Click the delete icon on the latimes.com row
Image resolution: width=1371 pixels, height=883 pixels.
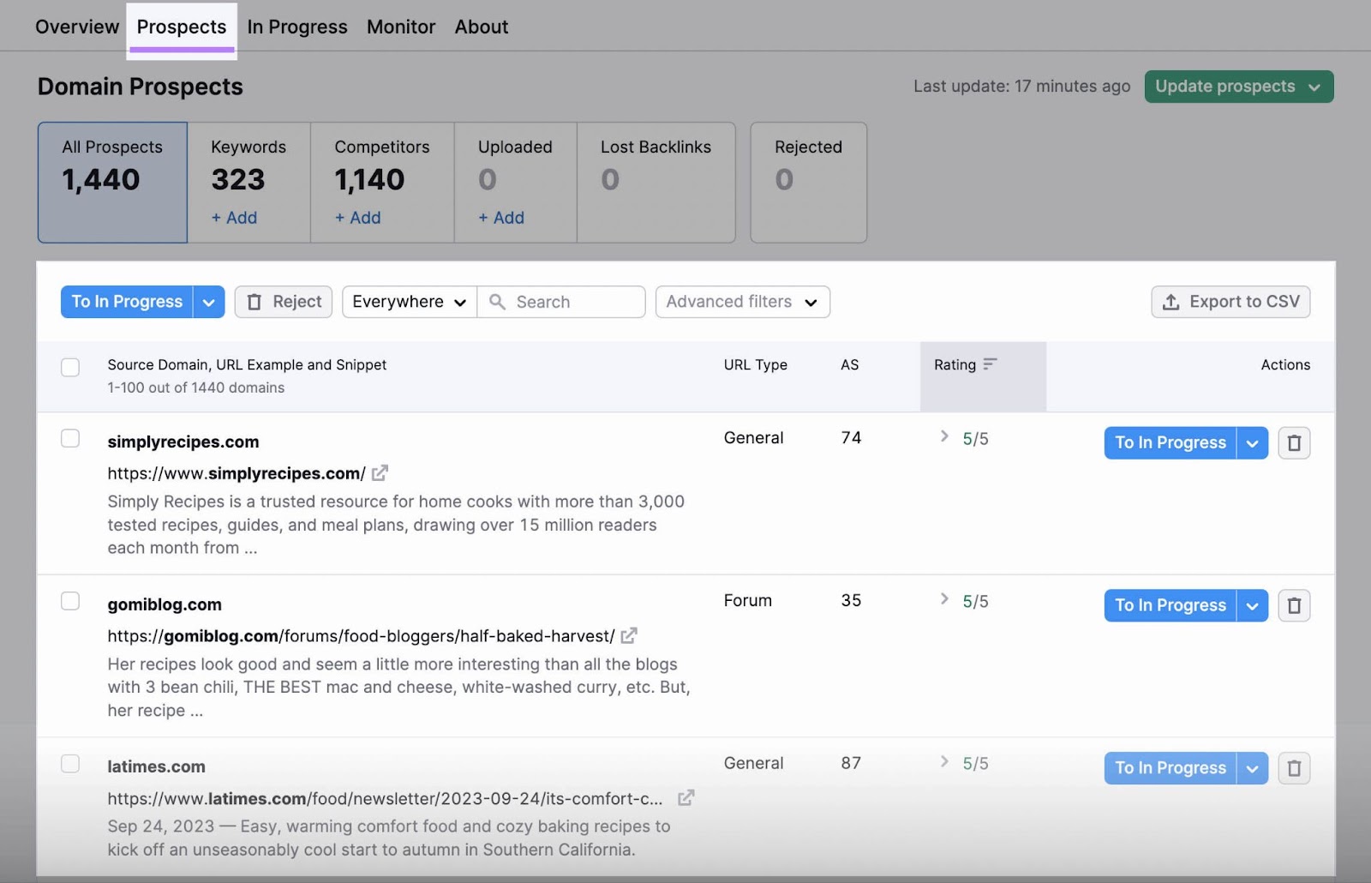coord(1294,768)
